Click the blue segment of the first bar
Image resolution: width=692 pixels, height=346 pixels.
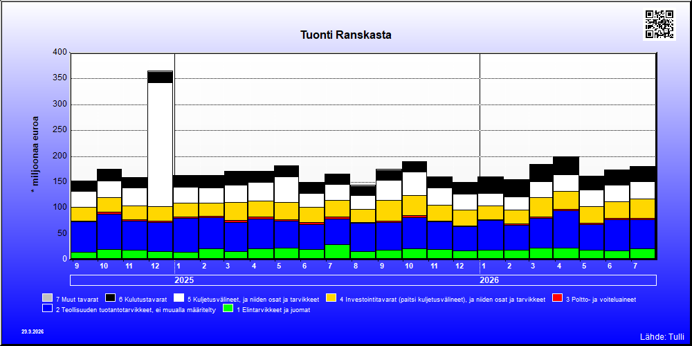(84, 237)
